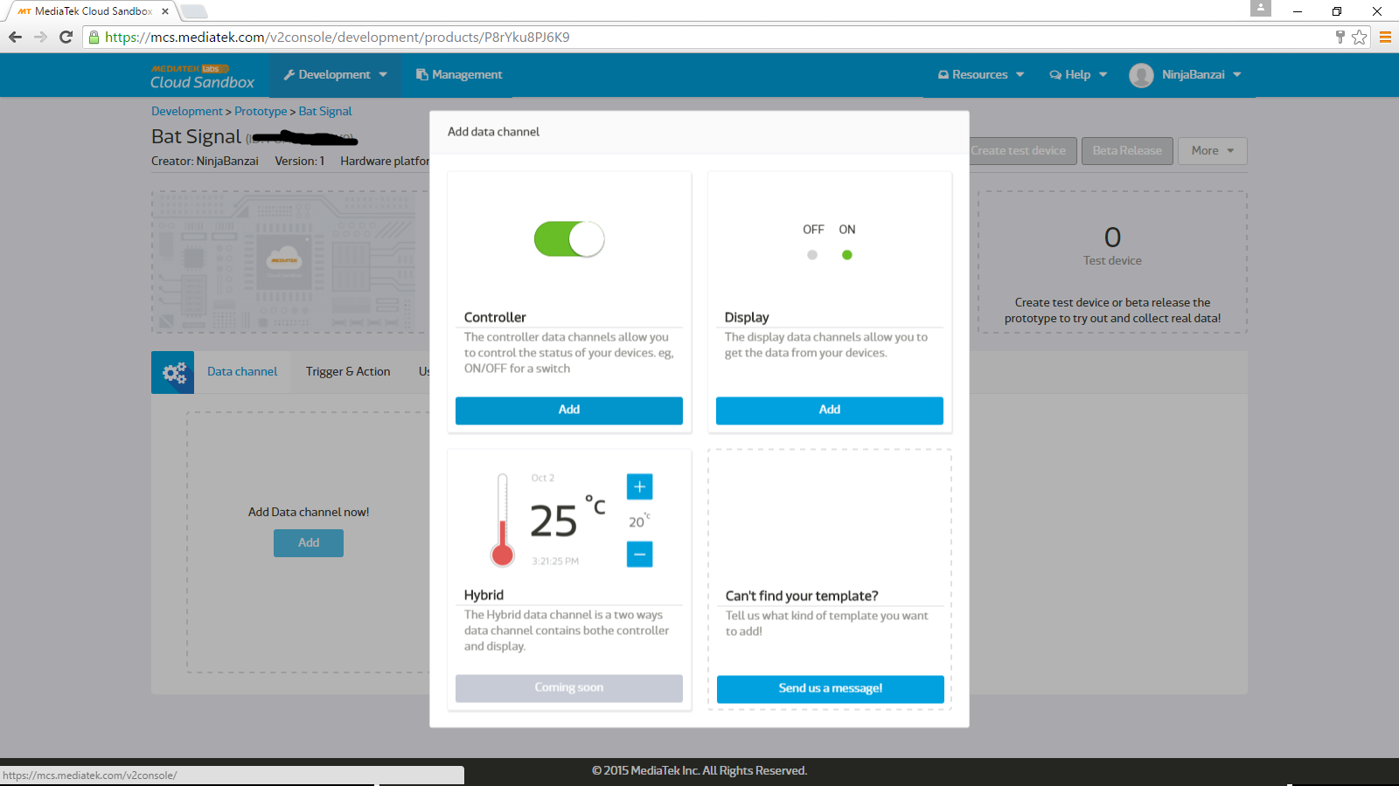
Task: Click Send us a message button
Action: [x=830, y=689]
